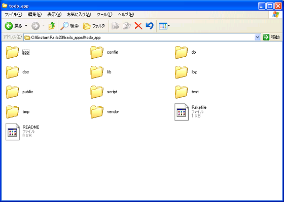
Task: Open the Back history dropdown arrow
Action: click(x=26, y=26)
